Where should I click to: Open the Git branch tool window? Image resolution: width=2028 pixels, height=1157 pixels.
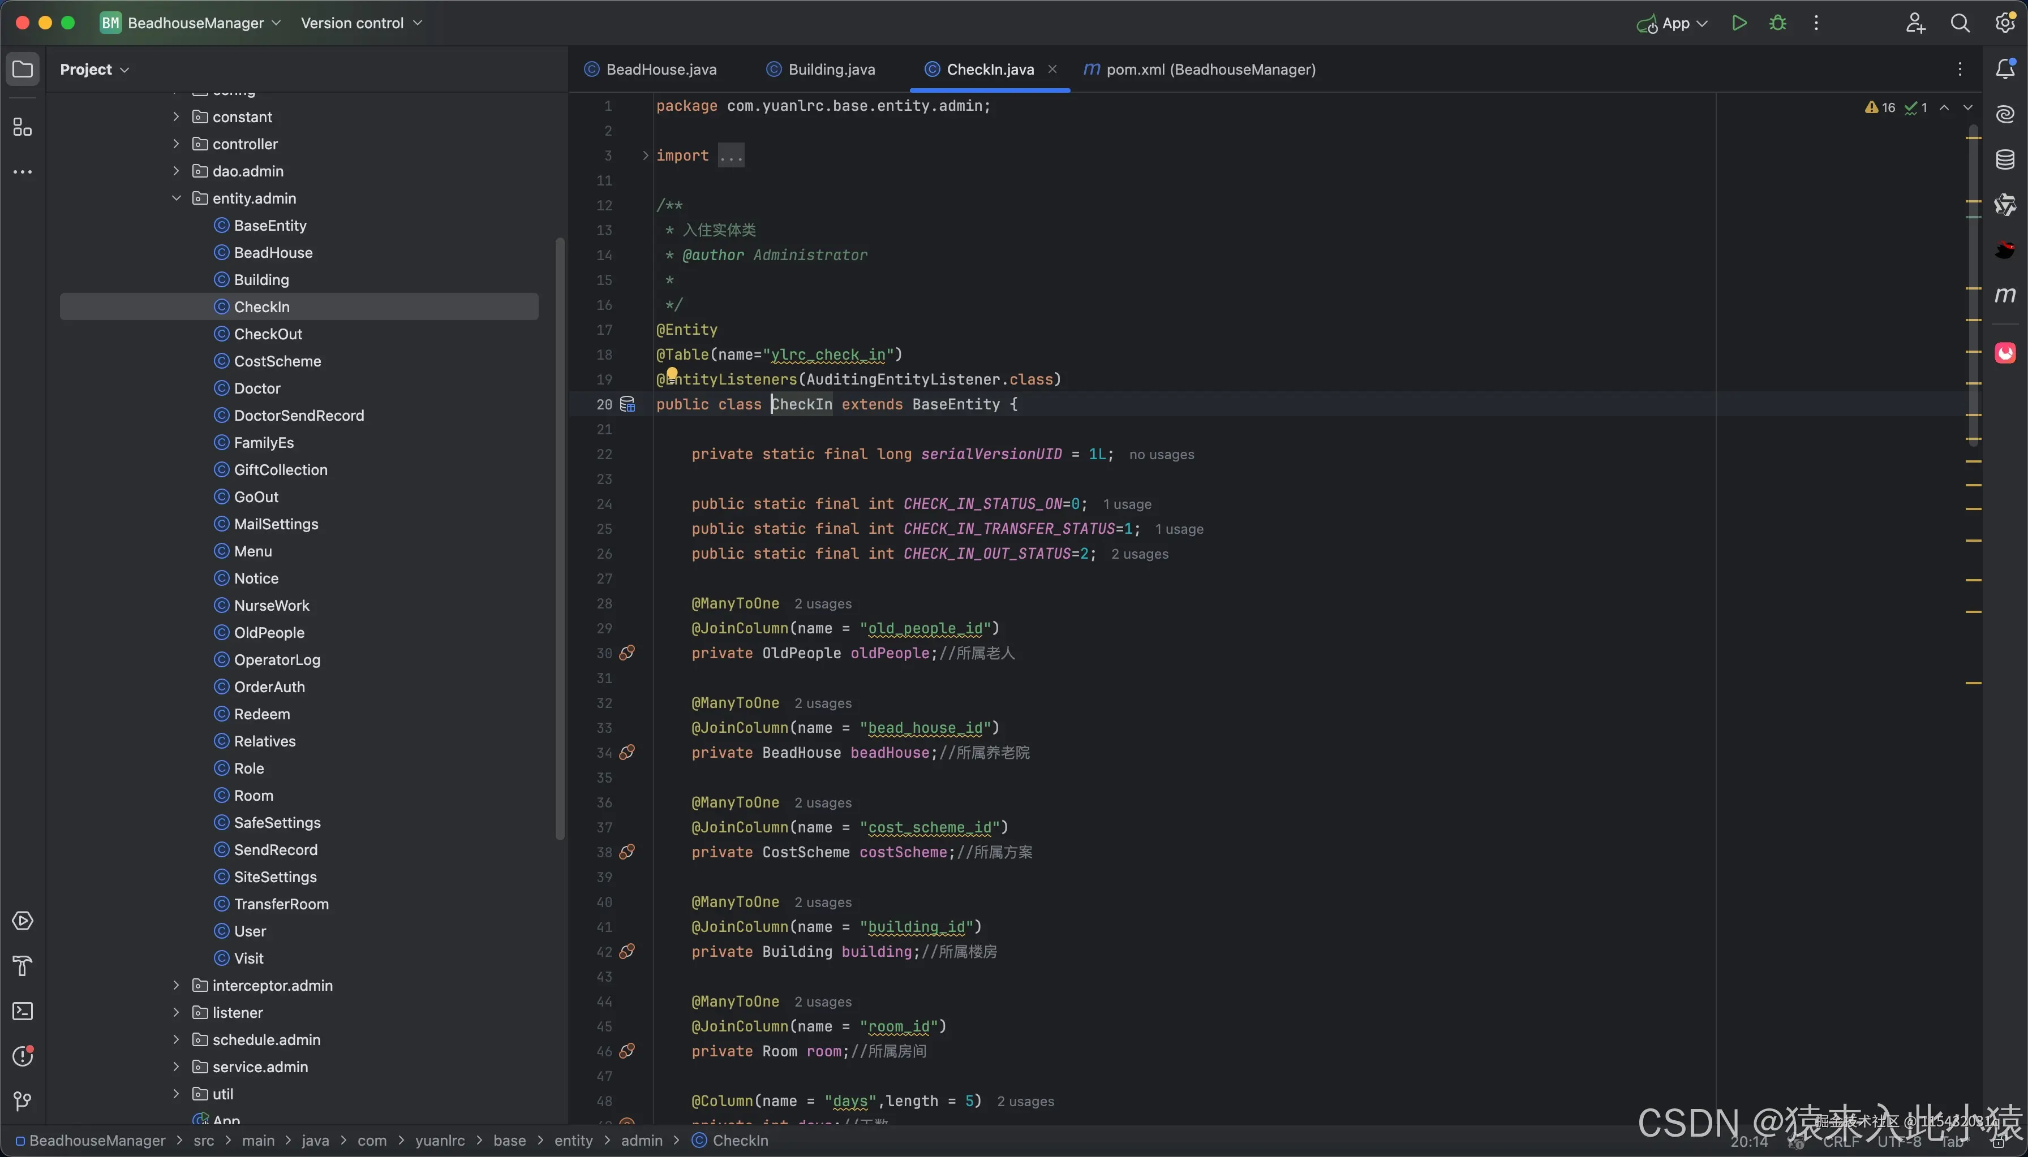click(x=22, y=1102)
